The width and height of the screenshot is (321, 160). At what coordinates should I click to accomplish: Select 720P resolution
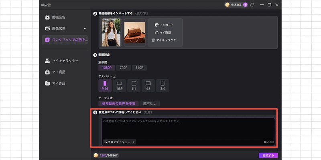pos(124,68)
